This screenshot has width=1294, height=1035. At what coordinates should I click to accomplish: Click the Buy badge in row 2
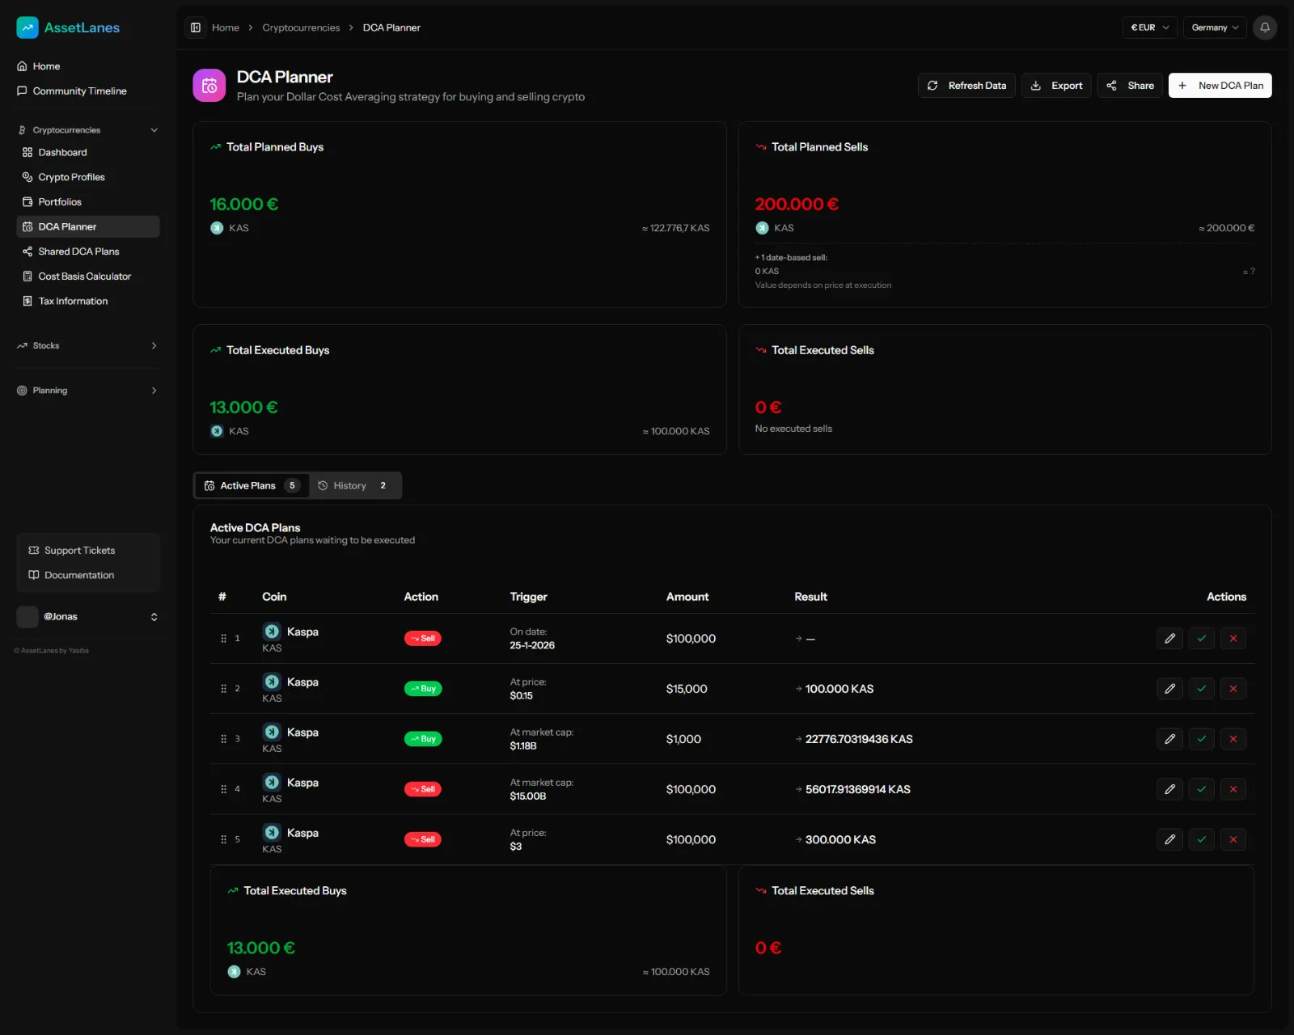coord(423,689)
